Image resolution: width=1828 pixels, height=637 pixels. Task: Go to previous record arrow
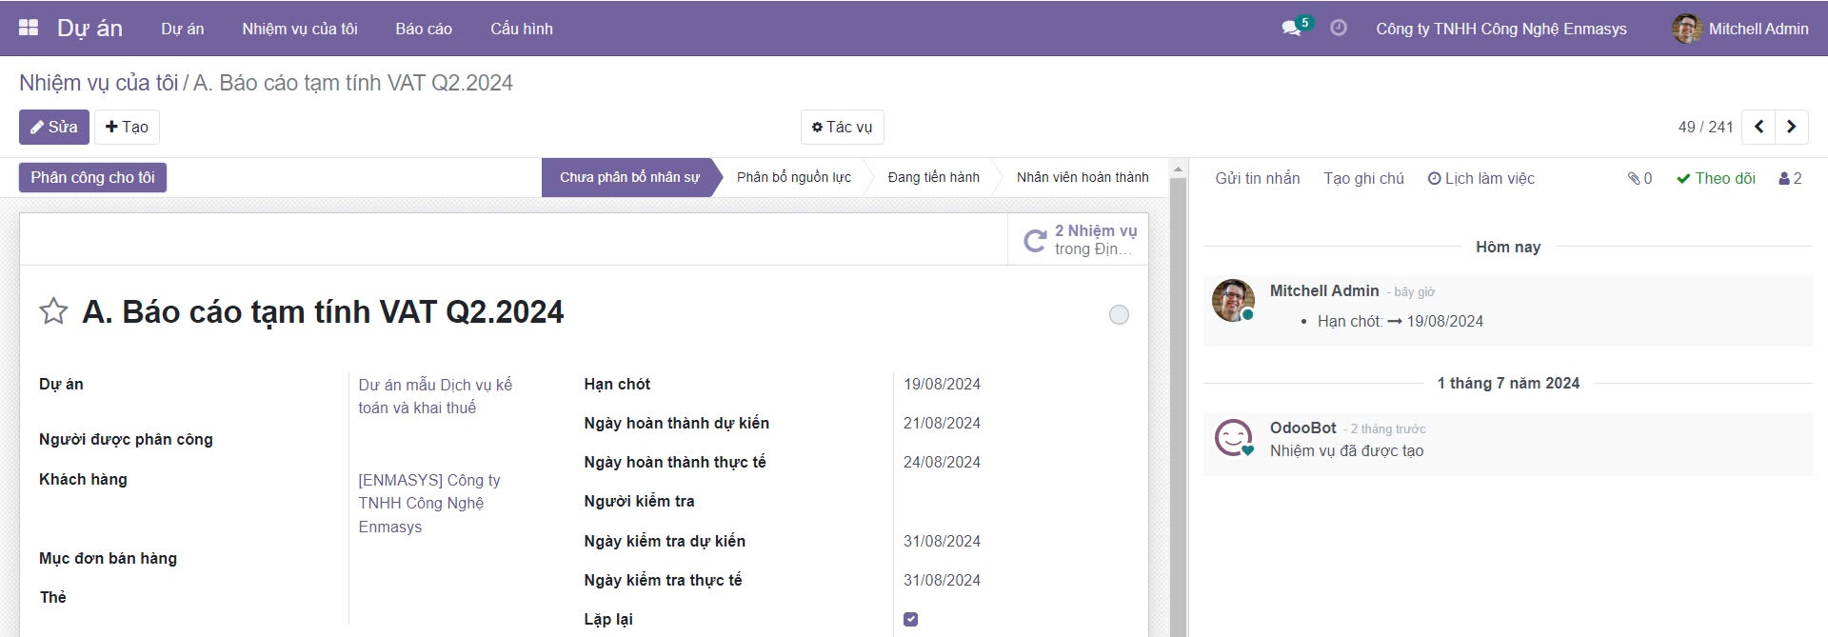point(1758,127)
